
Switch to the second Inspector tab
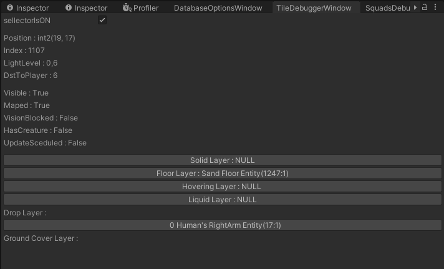tap(86, 7)
